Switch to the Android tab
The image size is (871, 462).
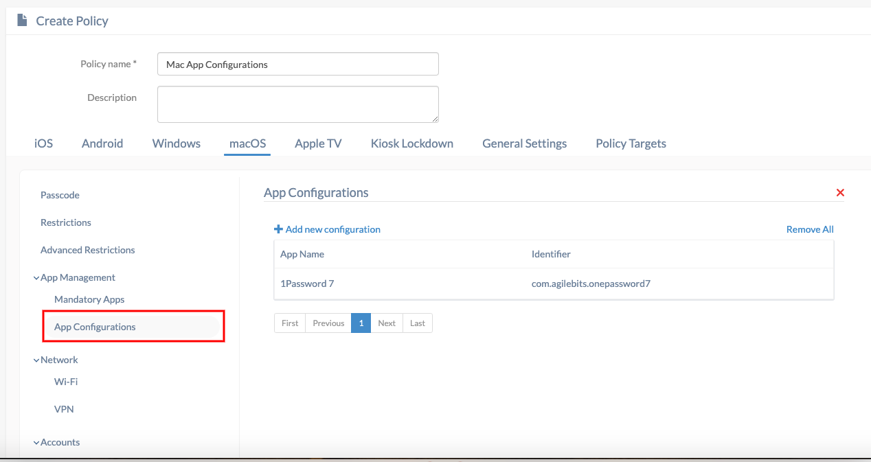[102, 143]
